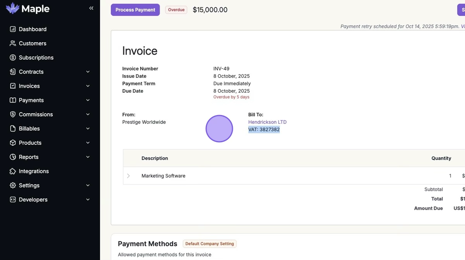Expand the Contracts menu chevron

[88, 72]
